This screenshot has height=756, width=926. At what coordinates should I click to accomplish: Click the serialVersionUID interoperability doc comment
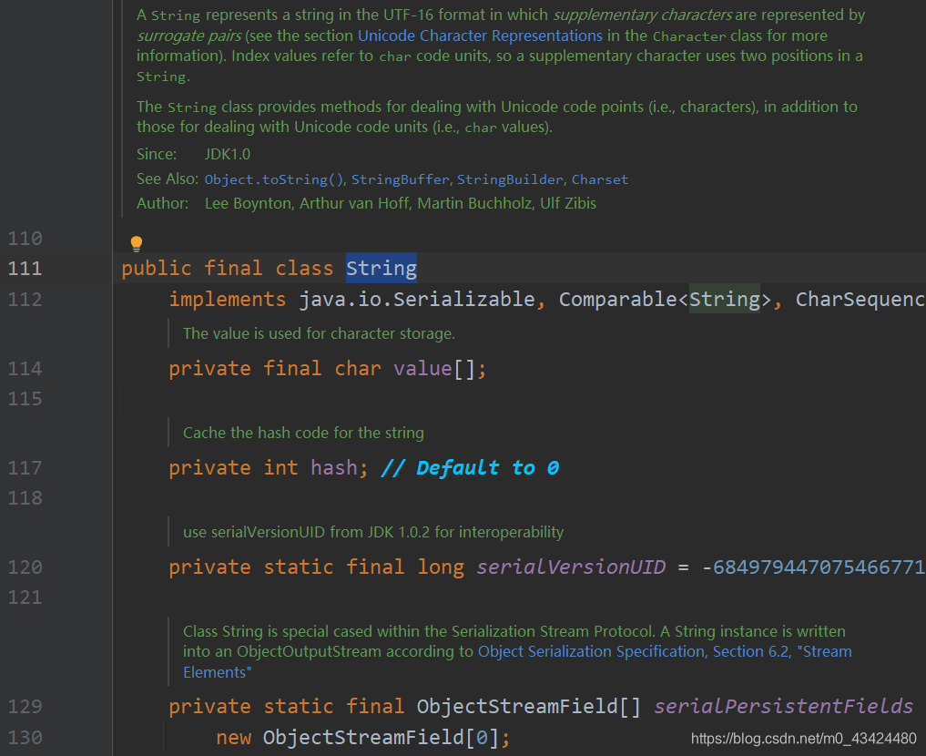[373, 532]
